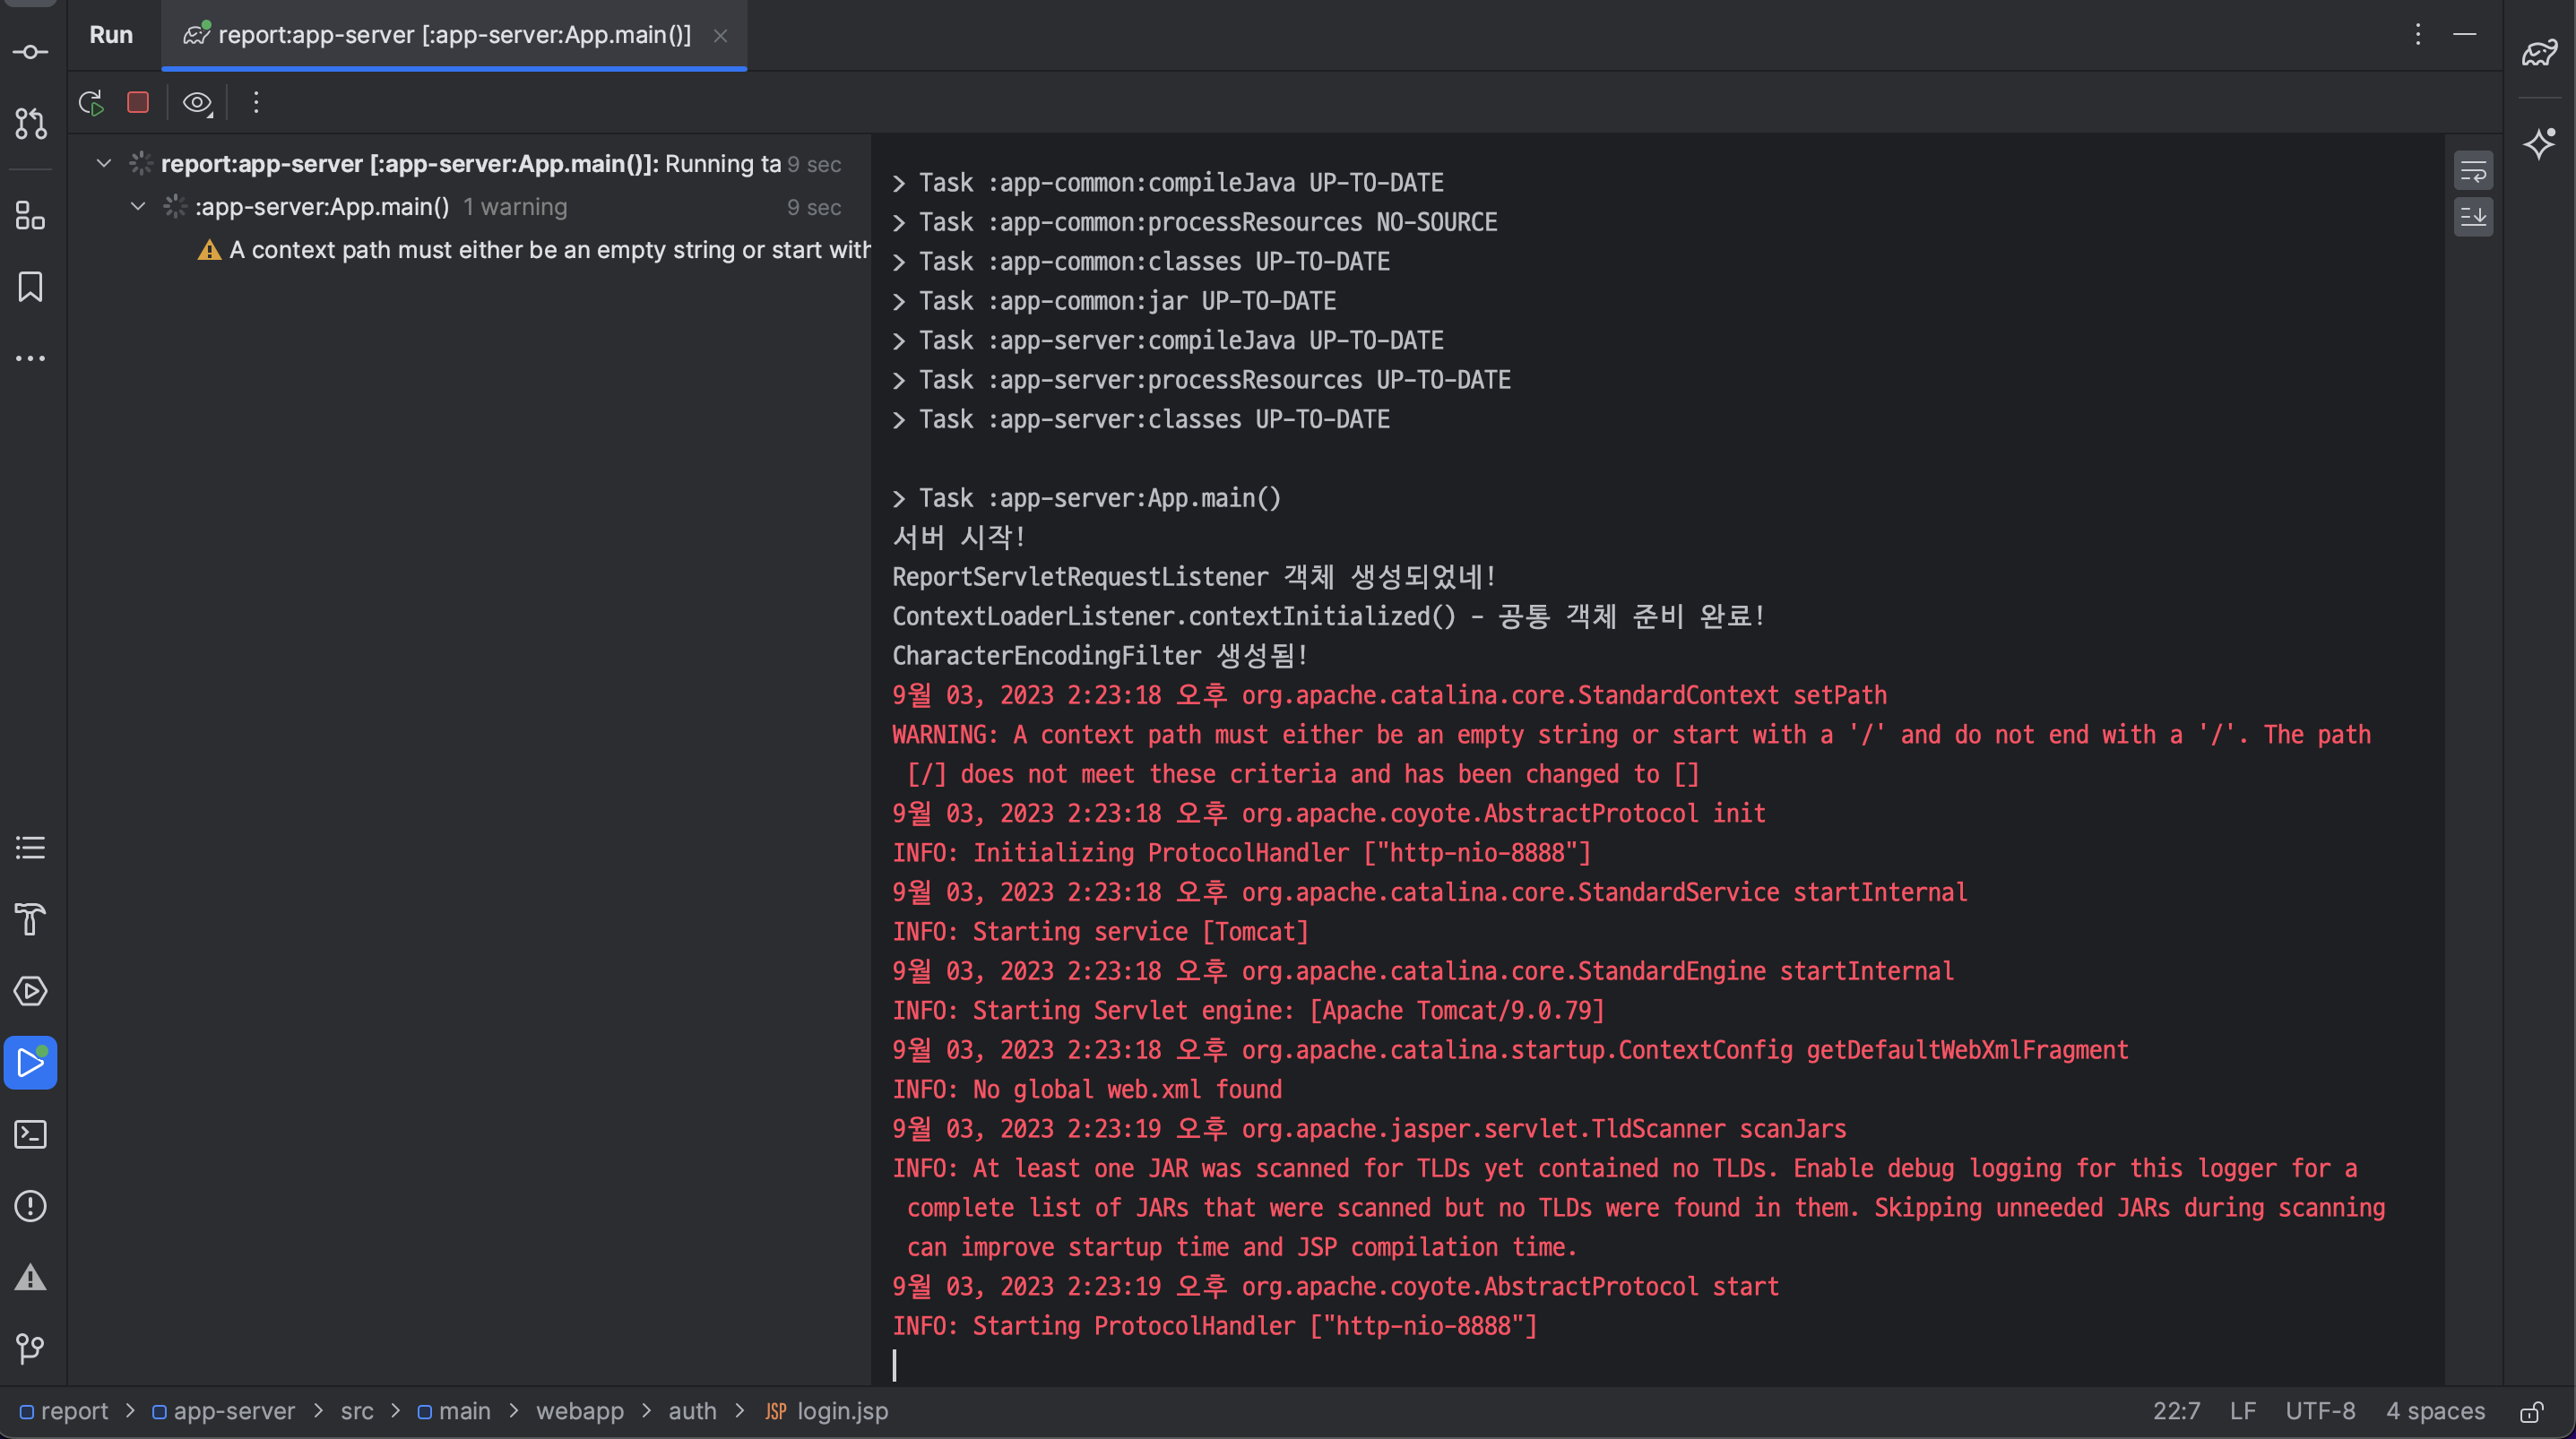Toggle soft-wrap in console output
Screen dimensions: 2576x1439
click(2472, 171)
